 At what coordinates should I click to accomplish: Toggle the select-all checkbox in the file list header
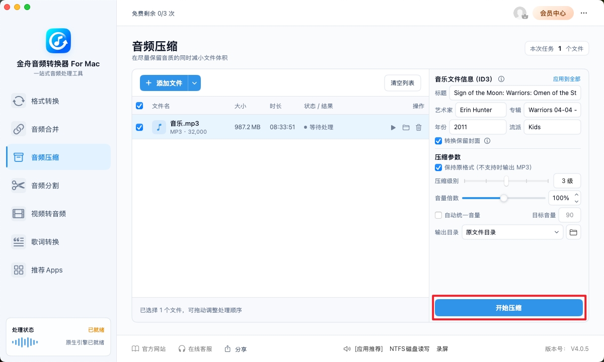tap(139, 106)
